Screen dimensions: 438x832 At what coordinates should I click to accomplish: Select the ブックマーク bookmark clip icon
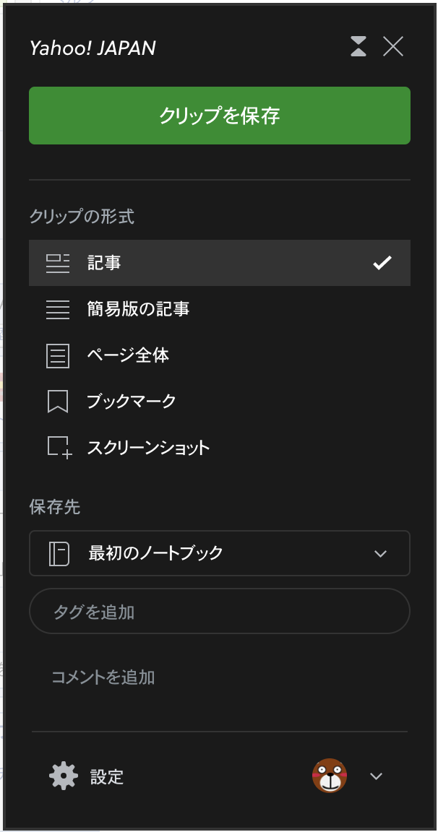58,402
